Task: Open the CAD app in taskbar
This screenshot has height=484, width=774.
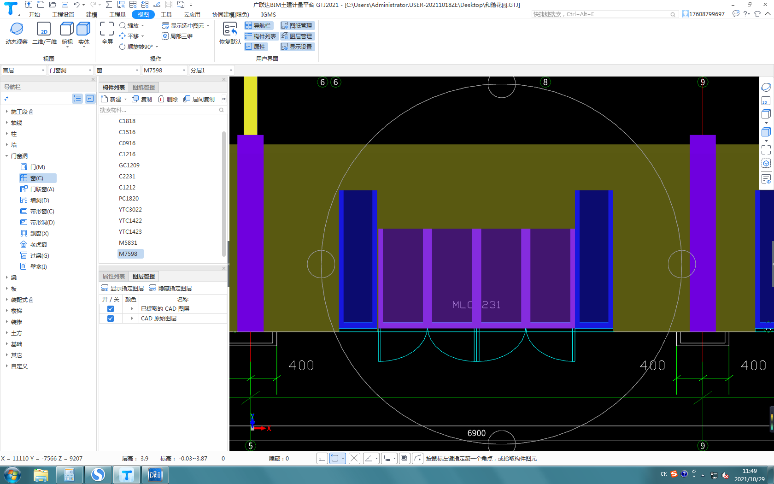Action: tap(155, 475)
